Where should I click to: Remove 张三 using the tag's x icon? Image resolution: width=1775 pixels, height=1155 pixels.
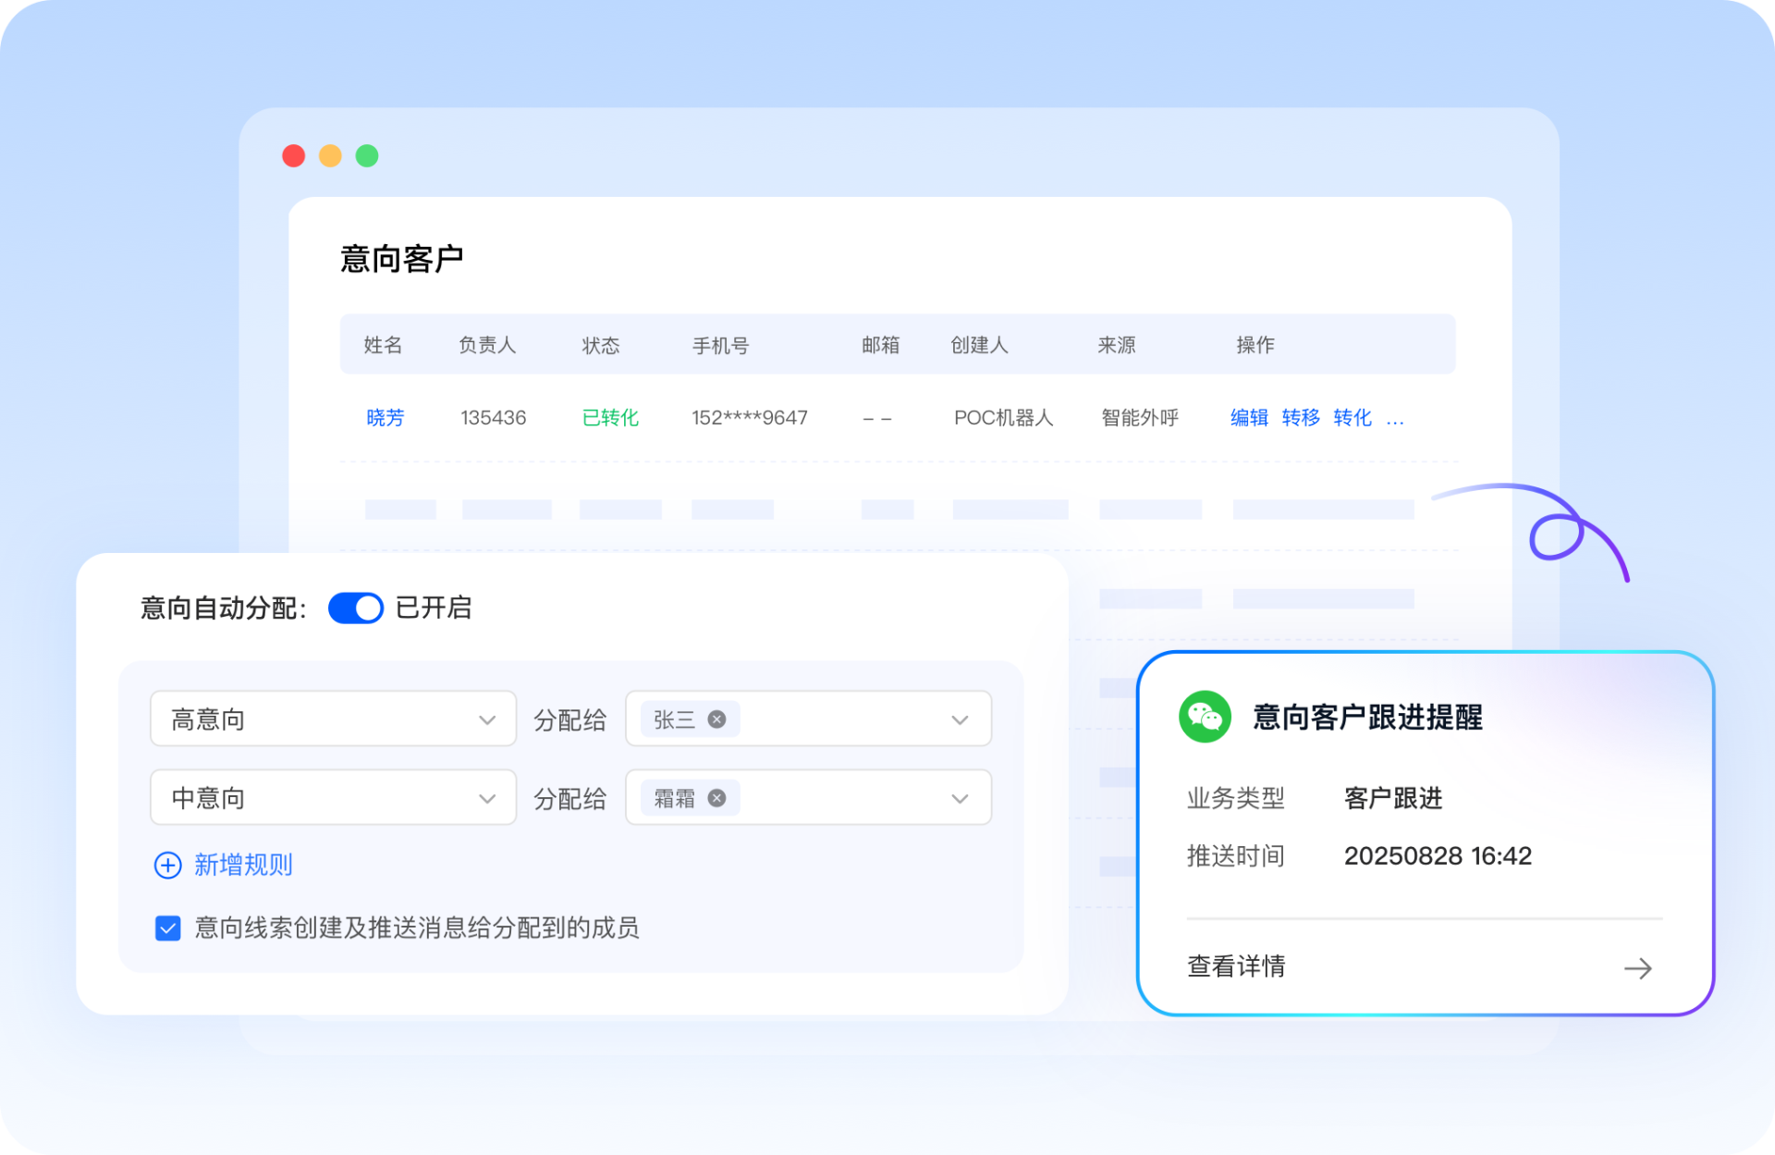(717, 719)
